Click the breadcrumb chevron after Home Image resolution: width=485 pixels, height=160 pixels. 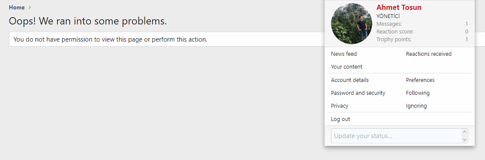click(30, 7)
